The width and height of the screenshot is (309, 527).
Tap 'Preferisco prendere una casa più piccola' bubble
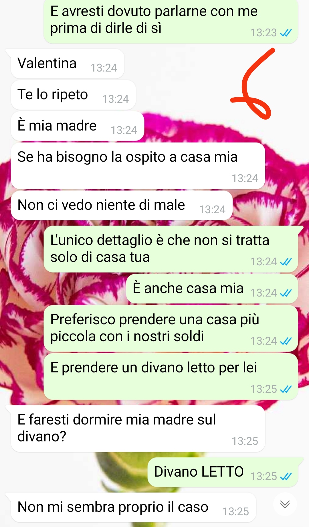pos(171,328)
